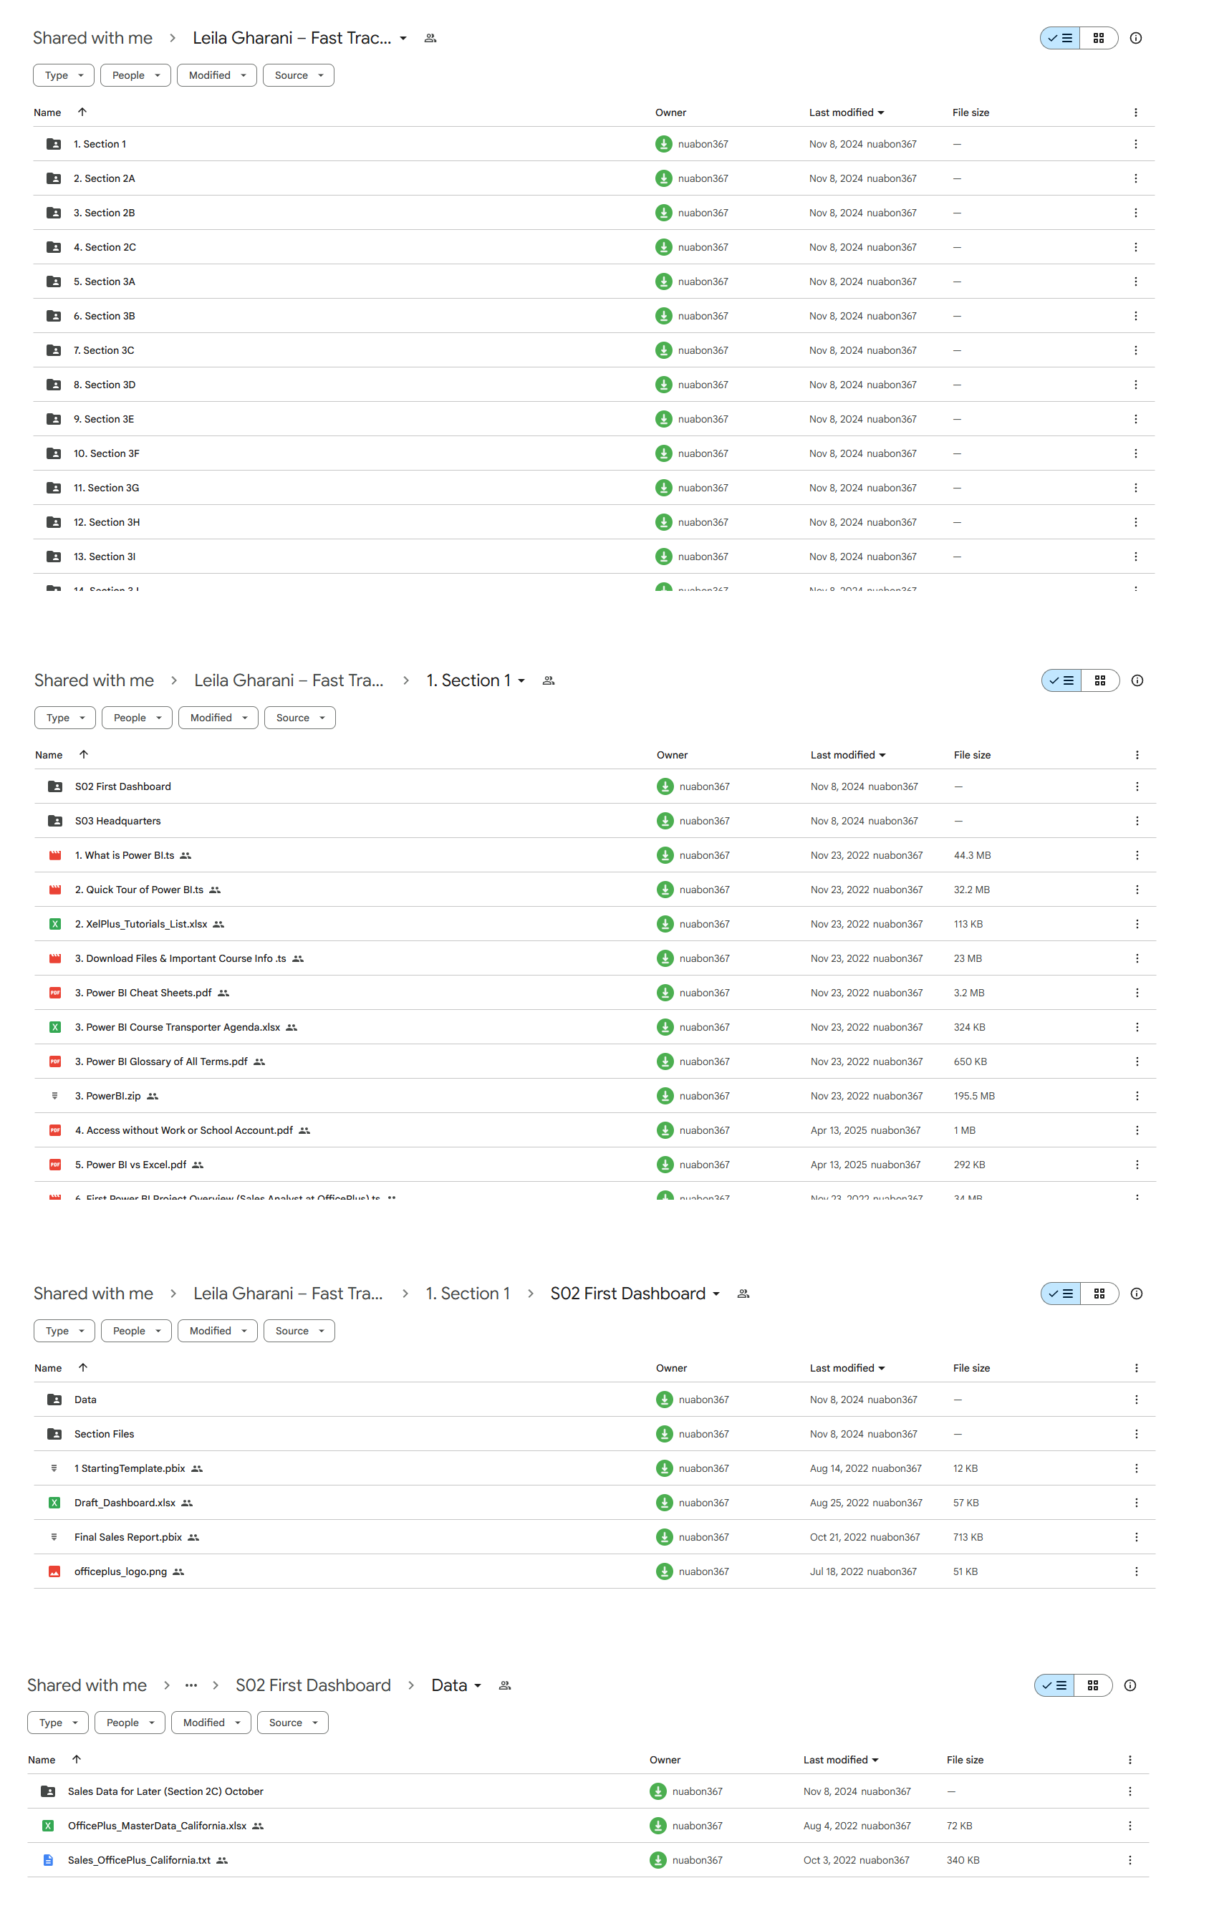Click the owner avatar in the Final Sales Report.pbix row
The height and width of the screenshot is (1931, 1209).
(x=665, y=1538)
